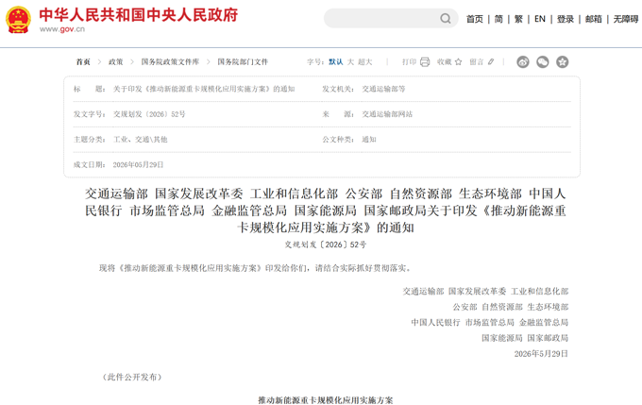Click the 收藏 favorite label
This screenshot has width=642, height=405.
pos(445,61)
